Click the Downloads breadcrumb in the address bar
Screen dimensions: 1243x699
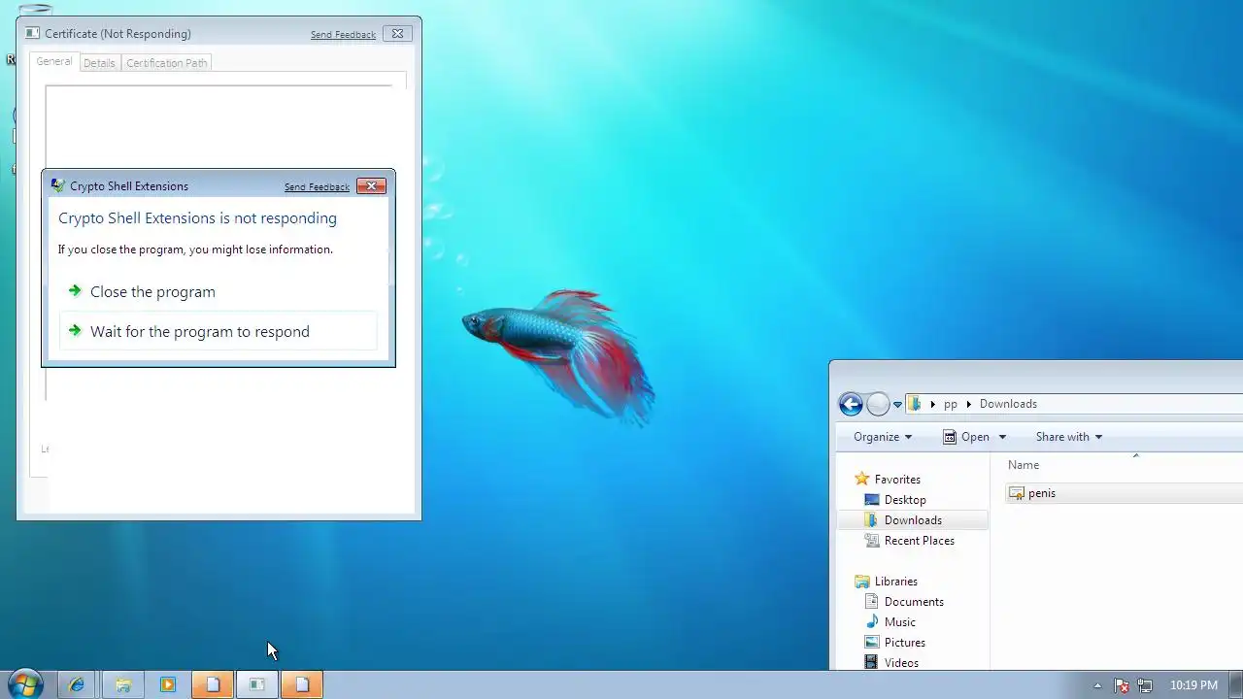click(x=1008, y=404)
